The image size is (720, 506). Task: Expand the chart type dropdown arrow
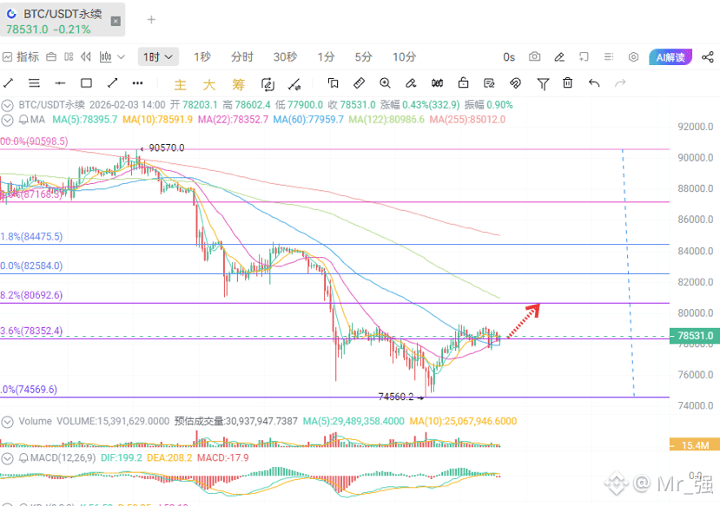(122, 57)
